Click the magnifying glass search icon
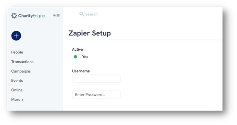Viewport: 237px width, 125px height. click(82, 14)
